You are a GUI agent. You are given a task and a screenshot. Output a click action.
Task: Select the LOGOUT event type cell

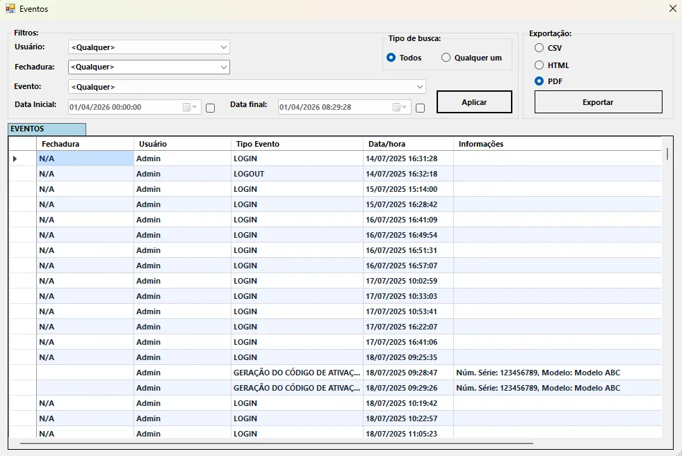[297, 174]
